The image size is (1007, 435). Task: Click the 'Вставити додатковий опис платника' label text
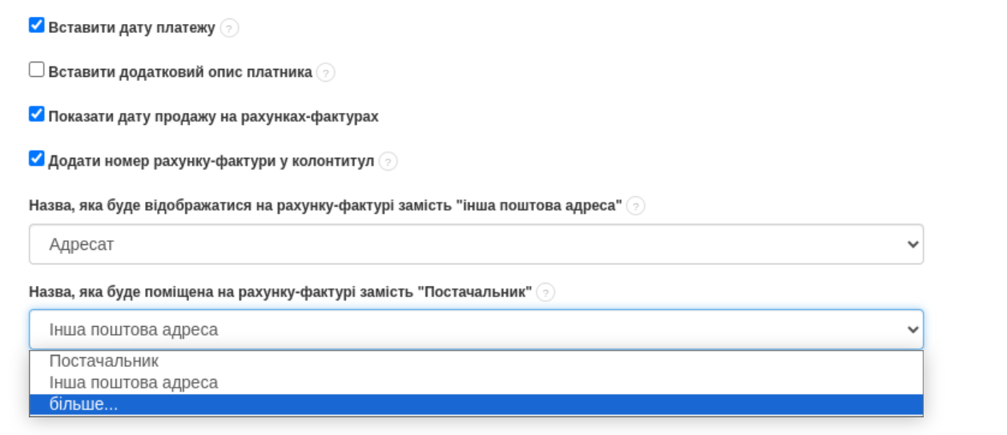(x=180, y=72)
